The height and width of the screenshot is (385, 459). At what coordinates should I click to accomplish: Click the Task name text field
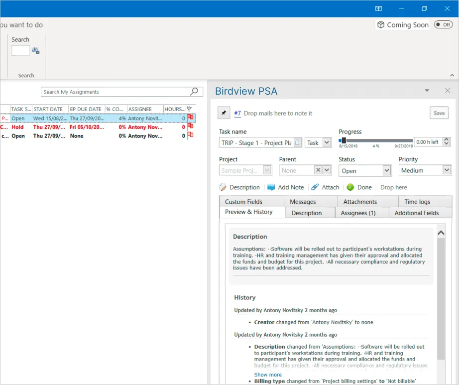point(257,142)
